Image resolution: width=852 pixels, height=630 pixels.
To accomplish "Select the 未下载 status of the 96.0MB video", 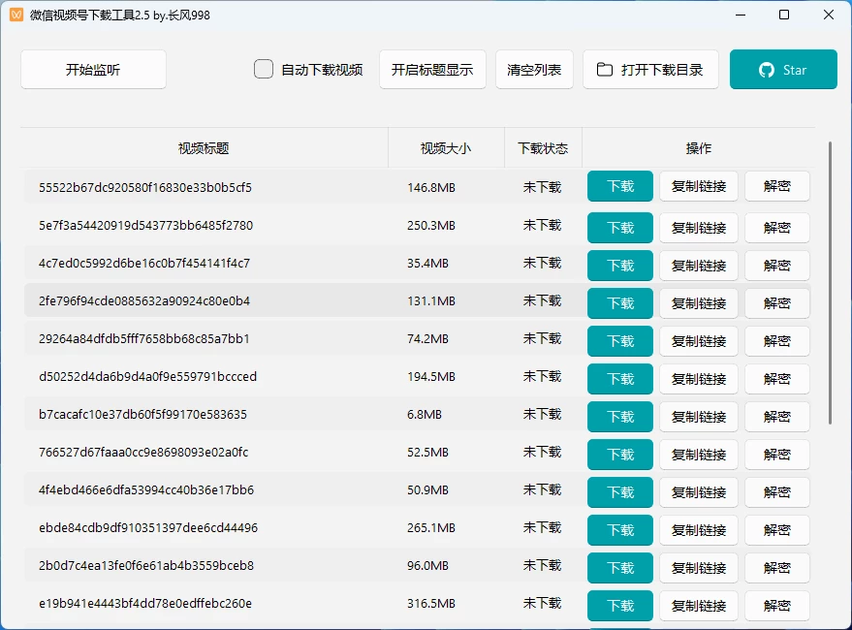I will [541, 567].
